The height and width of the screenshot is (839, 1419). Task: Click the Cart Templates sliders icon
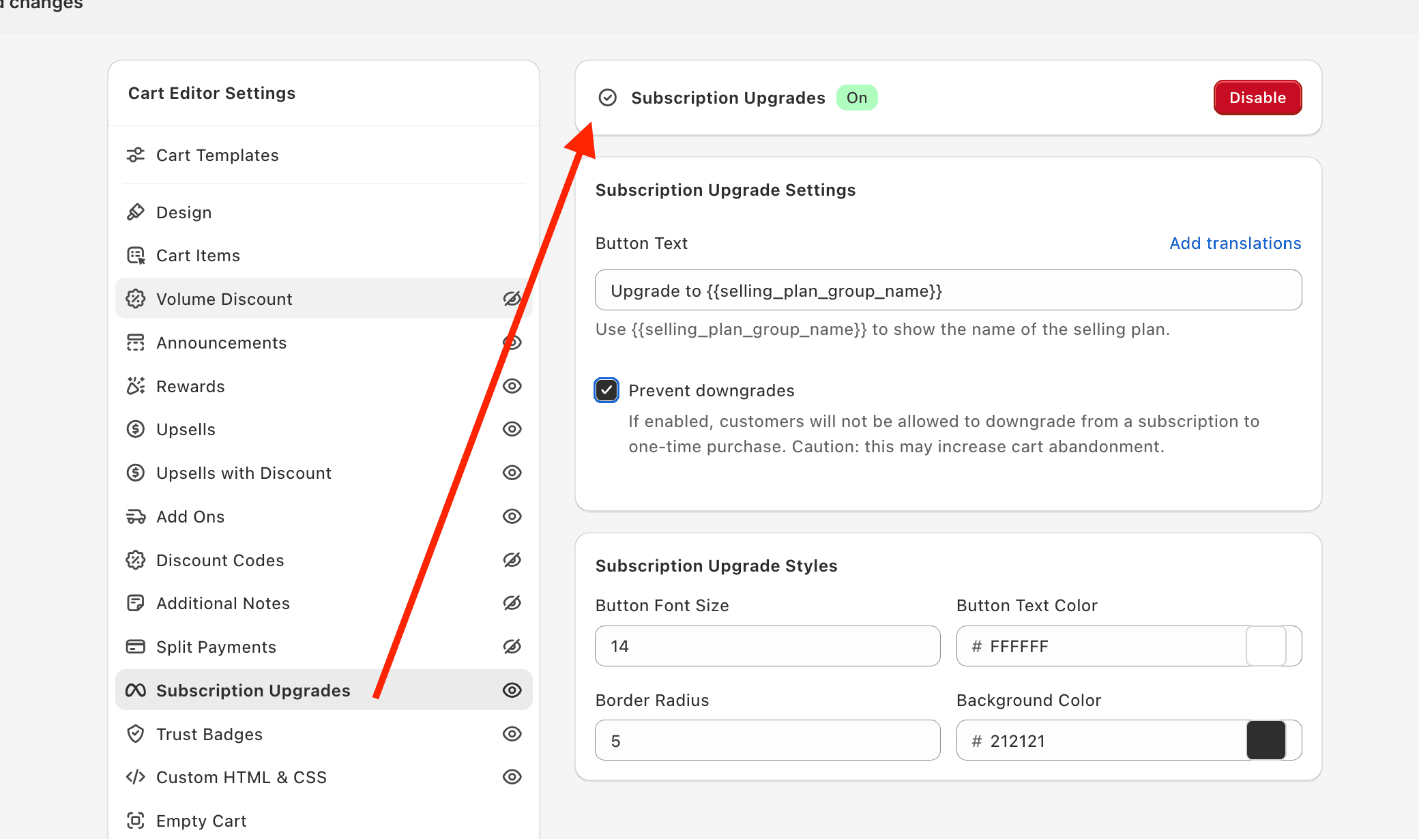coord(136,155)
